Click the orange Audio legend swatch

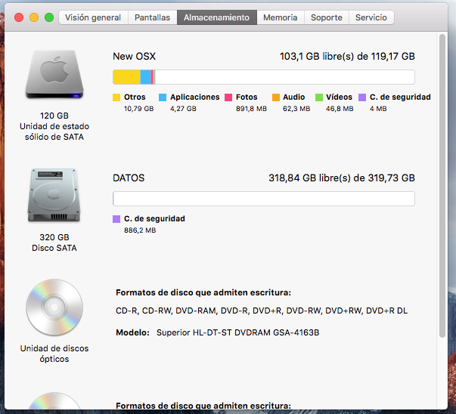(276, 97)
